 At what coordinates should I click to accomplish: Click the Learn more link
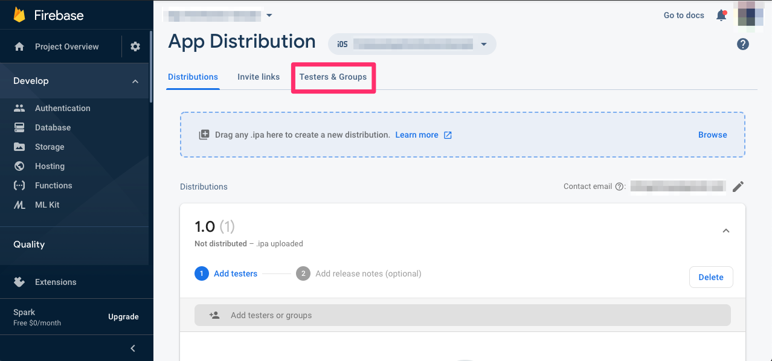[417, 135]
